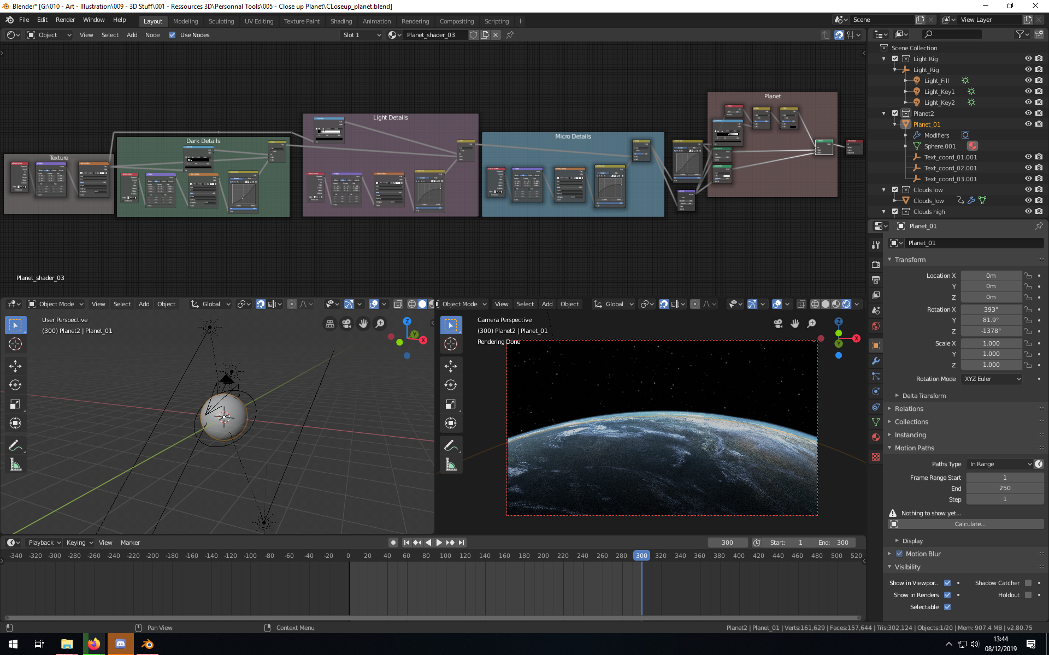The height and width of the screenshot is (655, 1049).
Task: Toggle the Motion Blur checkbox
Action: [899, 553]
